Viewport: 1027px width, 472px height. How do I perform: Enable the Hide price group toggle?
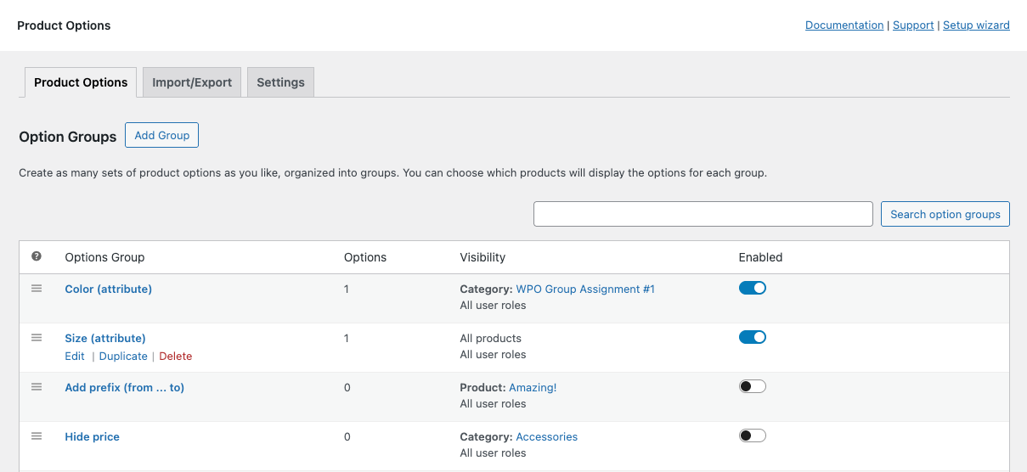click(752, 435)
